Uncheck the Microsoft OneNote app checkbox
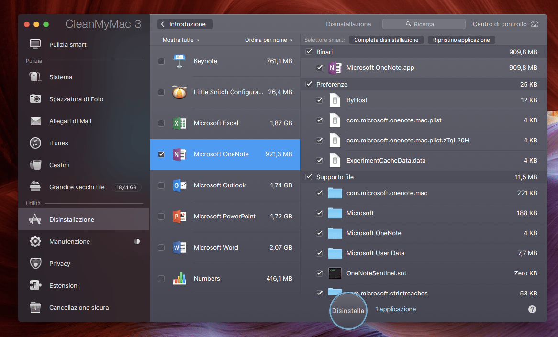 pos(320,68)
